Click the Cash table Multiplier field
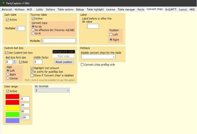The width and height of the screenshot is (197, 134). click(x=21, y=28)
